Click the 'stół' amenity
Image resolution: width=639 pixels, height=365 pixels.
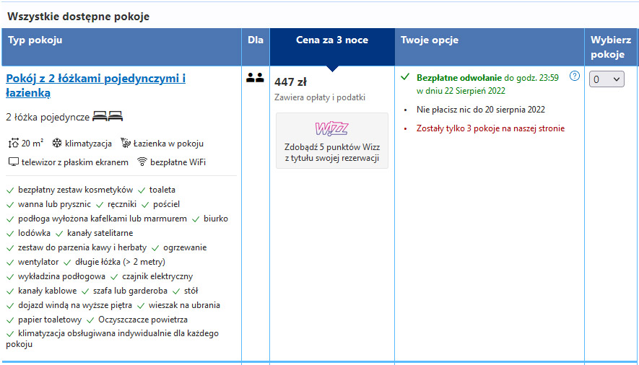[x=191, y=291]
